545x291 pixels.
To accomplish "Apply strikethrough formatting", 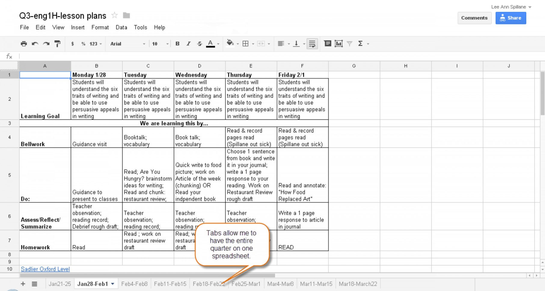I will [199, 43].
